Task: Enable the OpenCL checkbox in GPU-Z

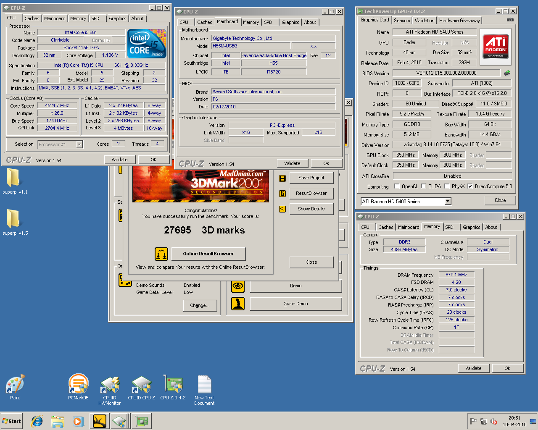Action: pos(397,186)
